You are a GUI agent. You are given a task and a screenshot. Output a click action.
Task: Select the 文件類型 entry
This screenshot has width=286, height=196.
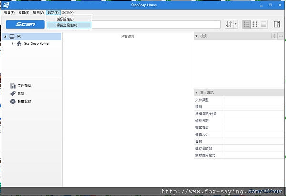click(24, 86)
